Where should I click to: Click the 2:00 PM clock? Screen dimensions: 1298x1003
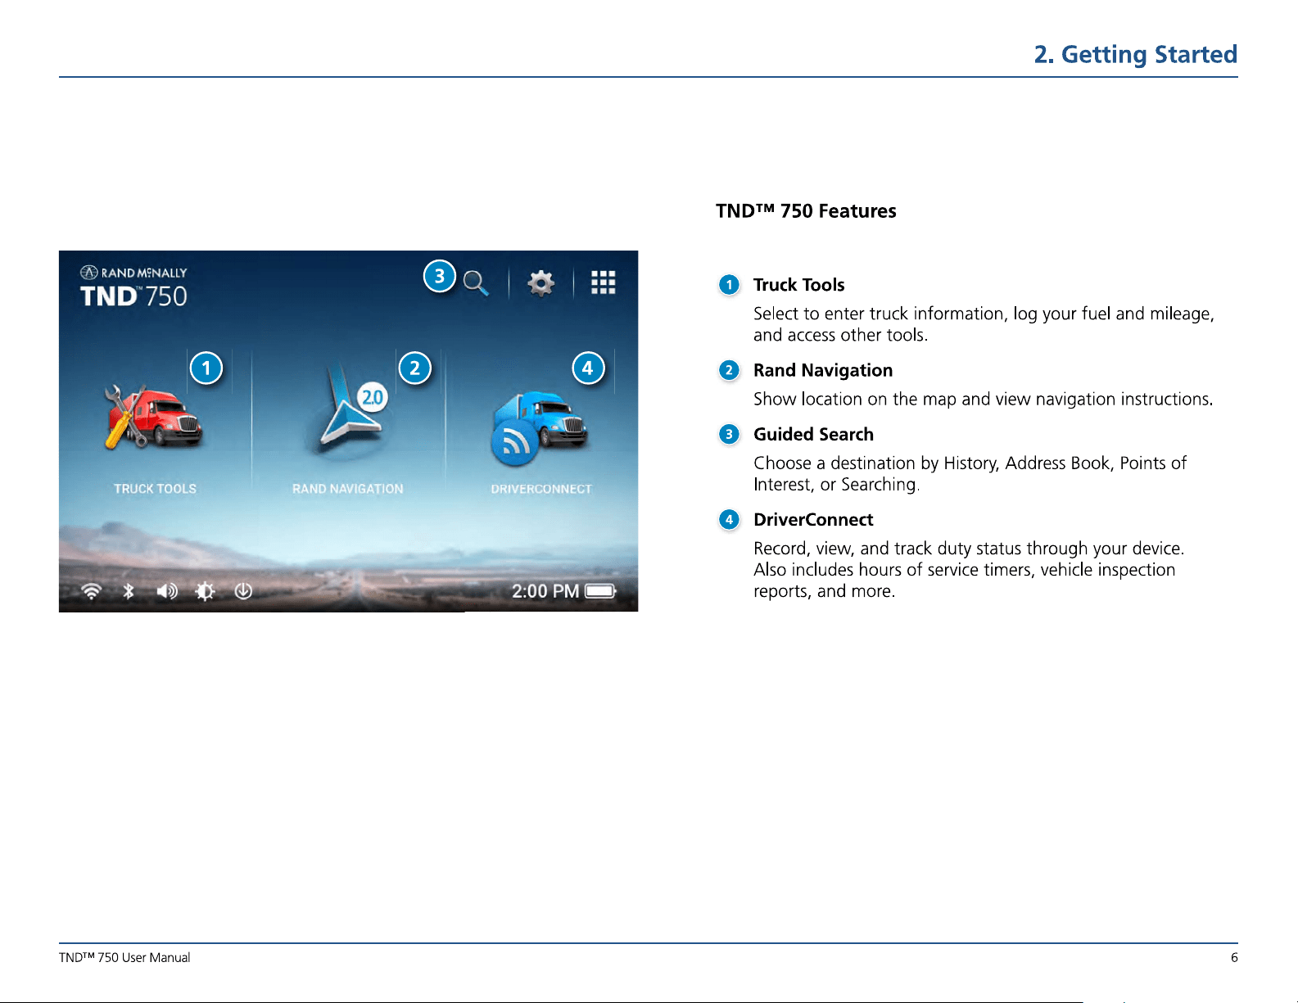[x=545, y=591]
